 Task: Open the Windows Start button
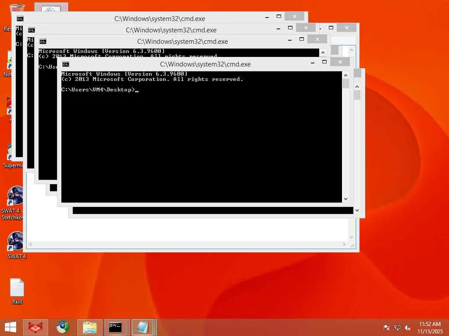[11, 327]
